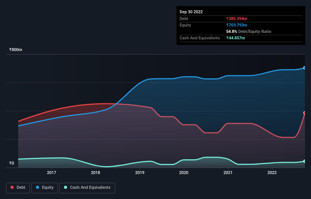Screen dimensions: 311x199
Task: Click the ₹385.394m debt value
Action: coord(237,19)
